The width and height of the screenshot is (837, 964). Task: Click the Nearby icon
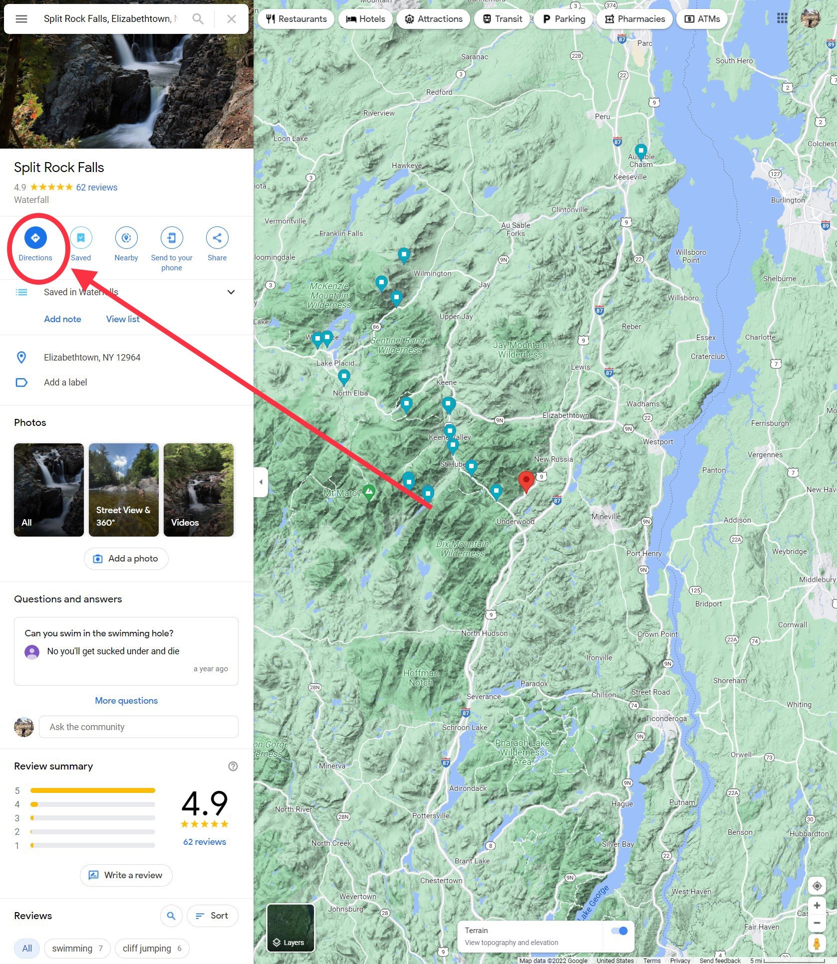126,238
